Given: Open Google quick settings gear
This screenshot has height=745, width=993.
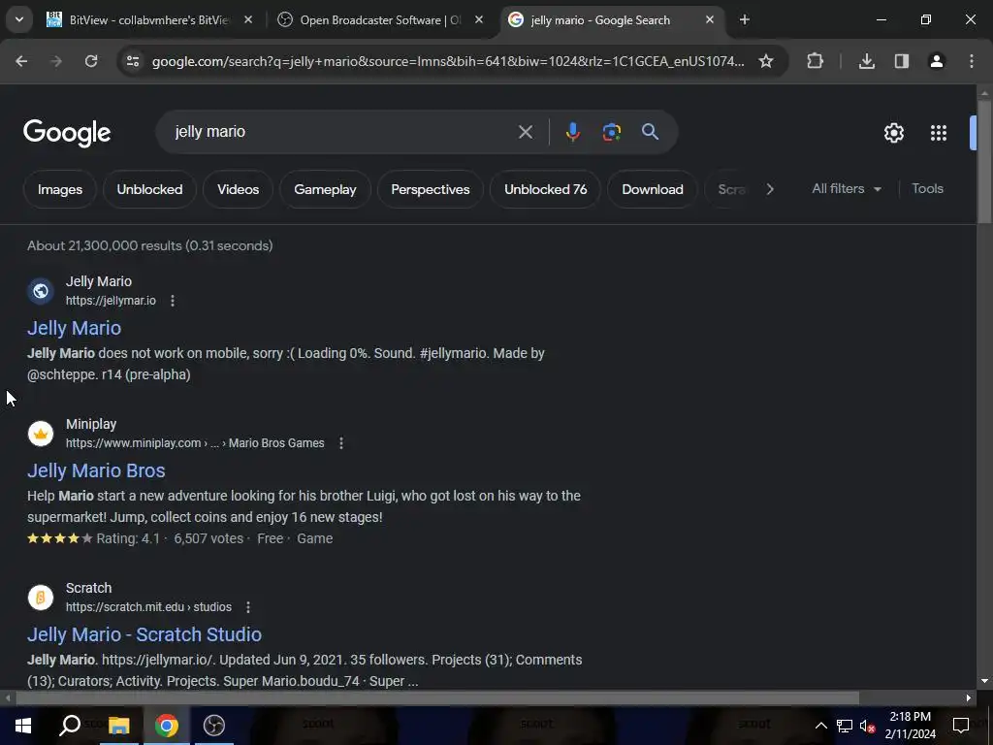Looking at the screenshot, I should [894, 132].
